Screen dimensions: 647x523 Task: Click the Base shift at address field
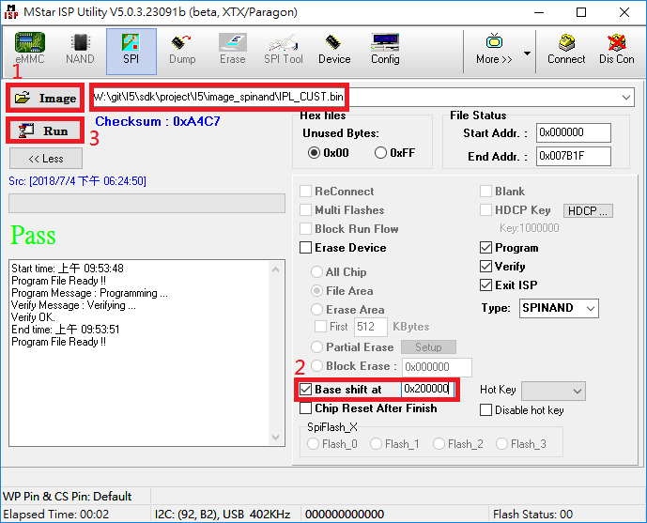[428, 389]
